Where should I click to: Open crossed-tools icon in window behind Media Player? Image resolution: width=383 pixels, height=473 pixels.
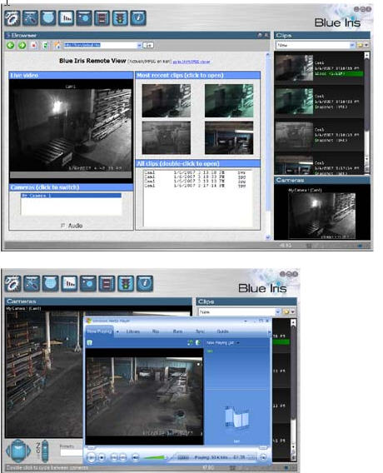pos(32,284)
